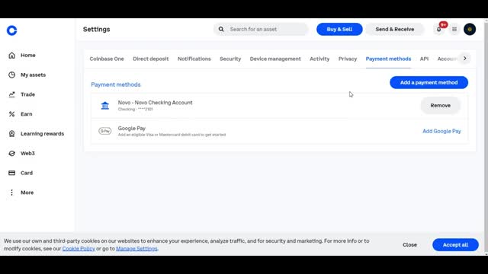Click the Google Pay logo icon

[x=105, y=131]
